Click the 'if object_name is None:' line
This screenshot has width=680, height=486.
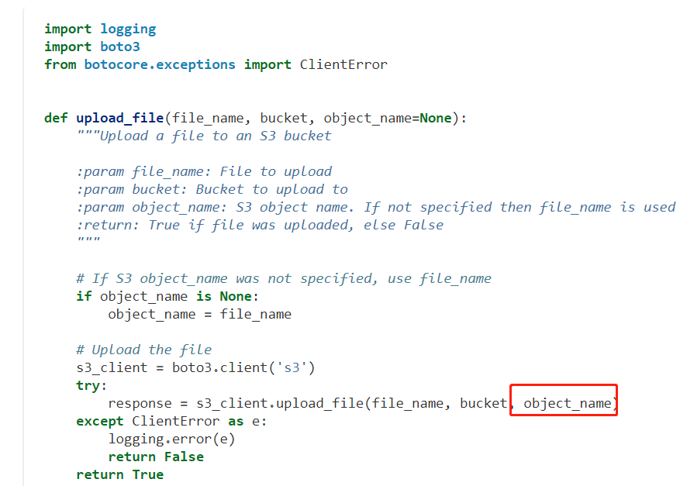(x=167, y=297)
